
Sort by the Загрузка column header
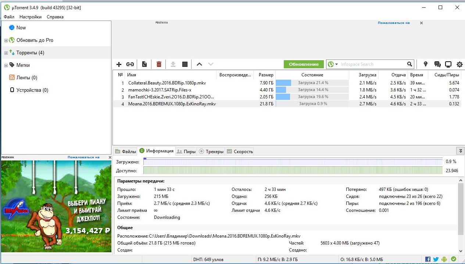point(364,75)
